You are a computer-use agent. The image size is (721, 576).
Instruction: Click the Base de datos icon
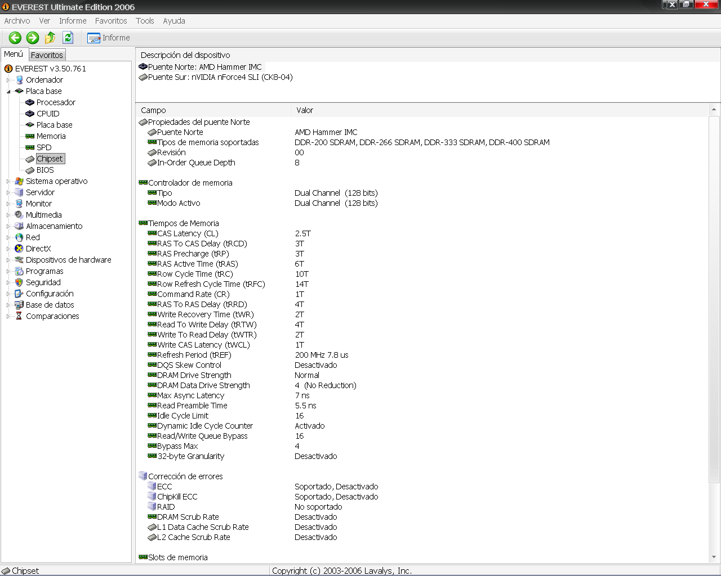pyautogui.click(x=20, y=305)
